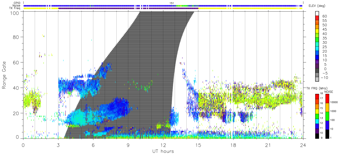Click the 'UT hours' x-axis title
Image resolution: width=341 pixels, height=157 pixels.
(x=163, y=151)
